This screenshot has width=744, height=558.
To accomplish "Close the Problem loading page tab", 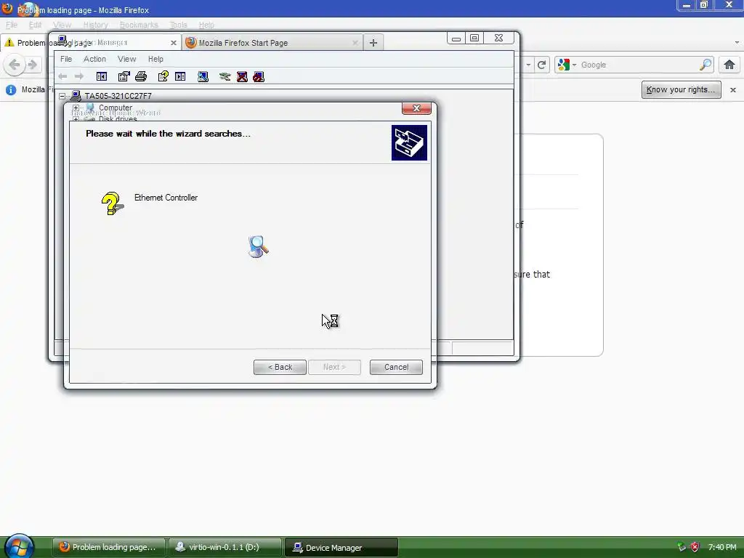I will tap(174, 43).
